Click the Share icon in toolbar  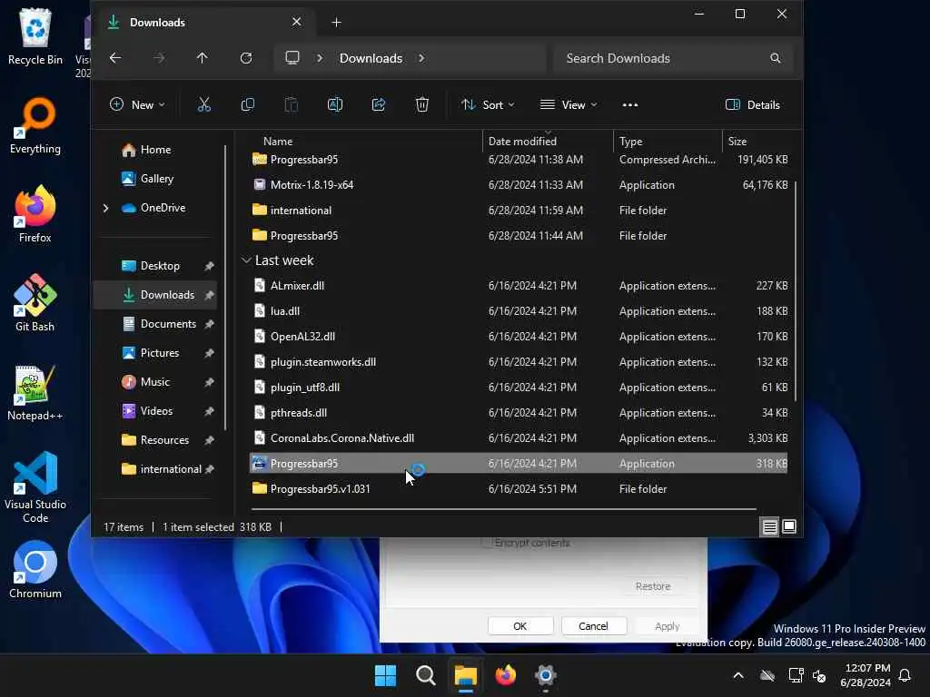[x=379, y=105]
